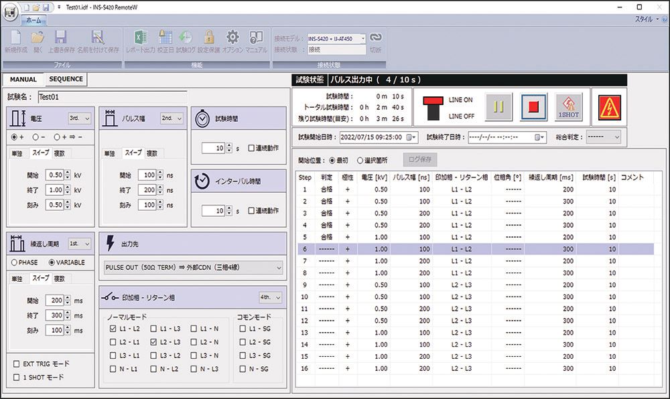Screen dimensions: 670x399
Task: Open the test end date calendar dropdown
Action: point(540,137)
